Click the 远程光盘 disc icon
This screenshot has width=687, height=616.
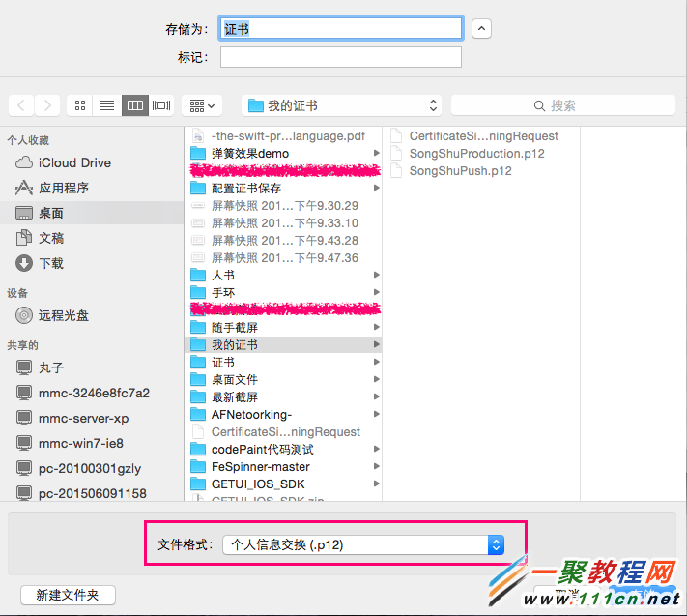(24, 315)
